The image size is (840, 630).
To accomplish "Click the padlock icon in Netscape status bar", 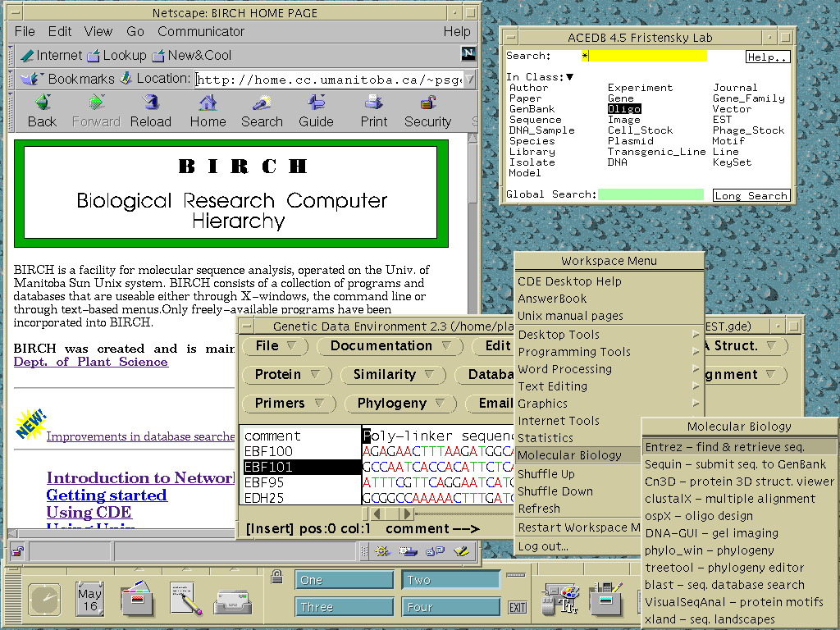I will coord(18,550).
